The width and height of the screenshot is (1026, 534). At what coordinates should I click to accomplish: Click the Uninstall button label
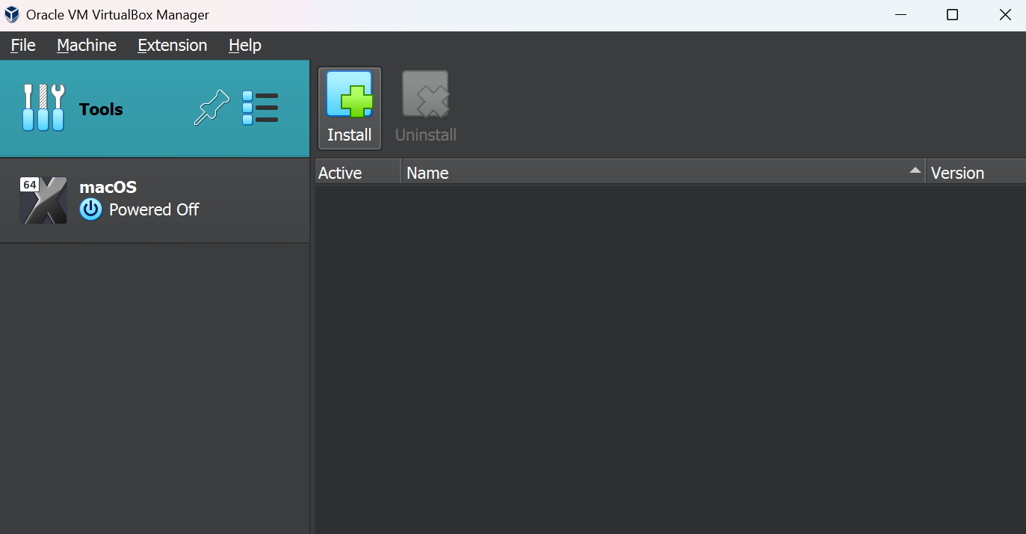(425, 135)
